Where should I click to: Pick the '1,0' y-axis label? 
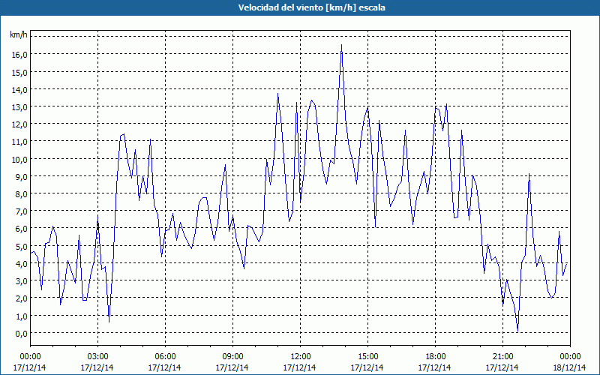[21, 316]
